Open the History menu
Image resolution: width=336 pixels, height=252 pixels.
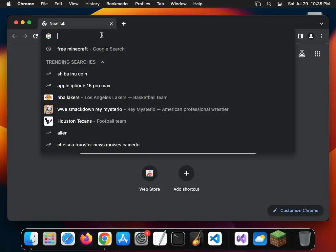point(92,4)
